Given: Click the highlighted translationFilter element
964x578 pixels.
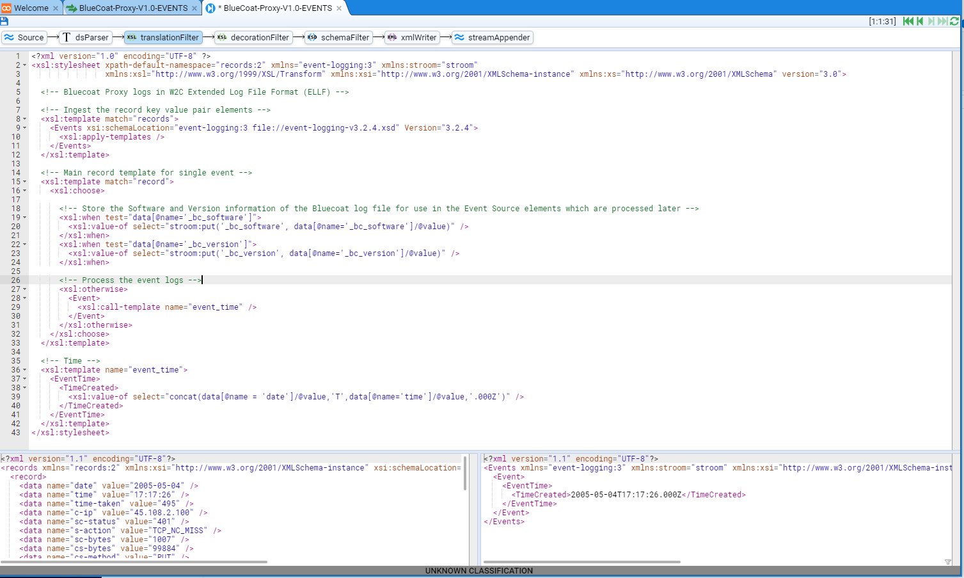Looking at the screenshot, I should point(163,38).
